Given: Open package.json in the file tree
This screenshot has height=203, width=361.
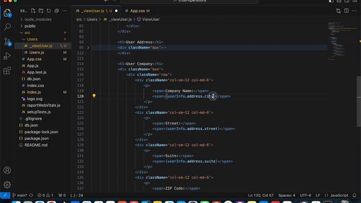Looking at the screenshot, I should tap(36, 139).
